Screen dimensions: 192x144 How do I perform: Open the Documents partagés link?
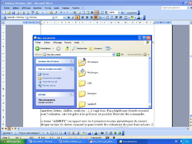click(50, 78)
